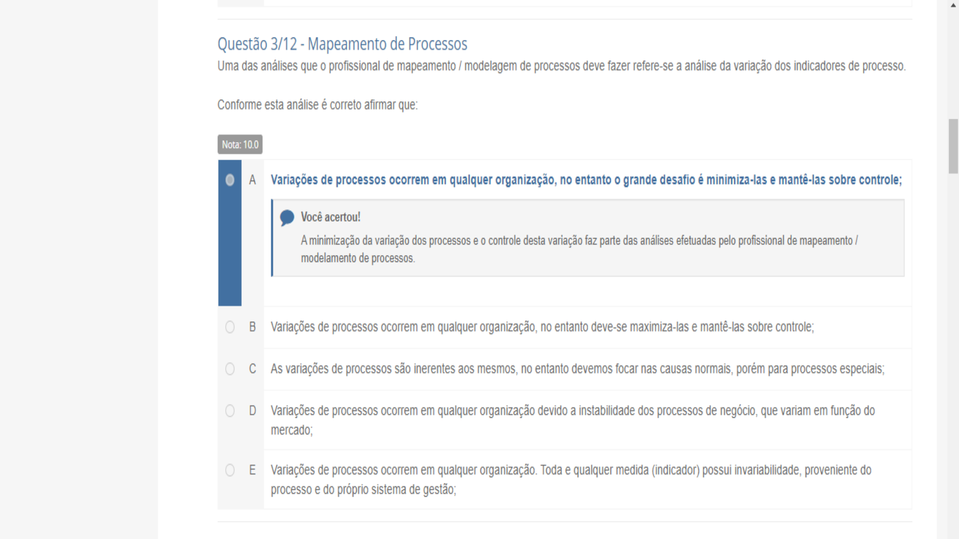This screenshot has width=959, height=539.
Task: Click the letter 'B' option label
Action: [252, 327]
